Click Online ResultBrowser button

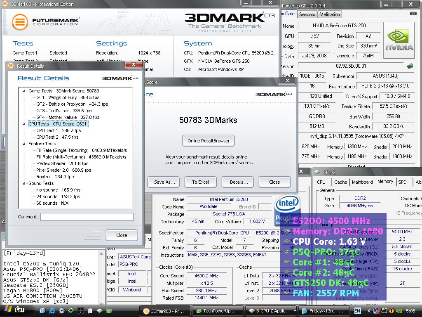point(208,141)
